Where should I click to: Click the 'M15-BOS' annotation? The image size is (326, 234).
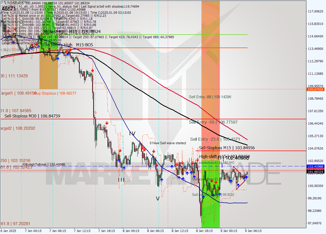84,45
